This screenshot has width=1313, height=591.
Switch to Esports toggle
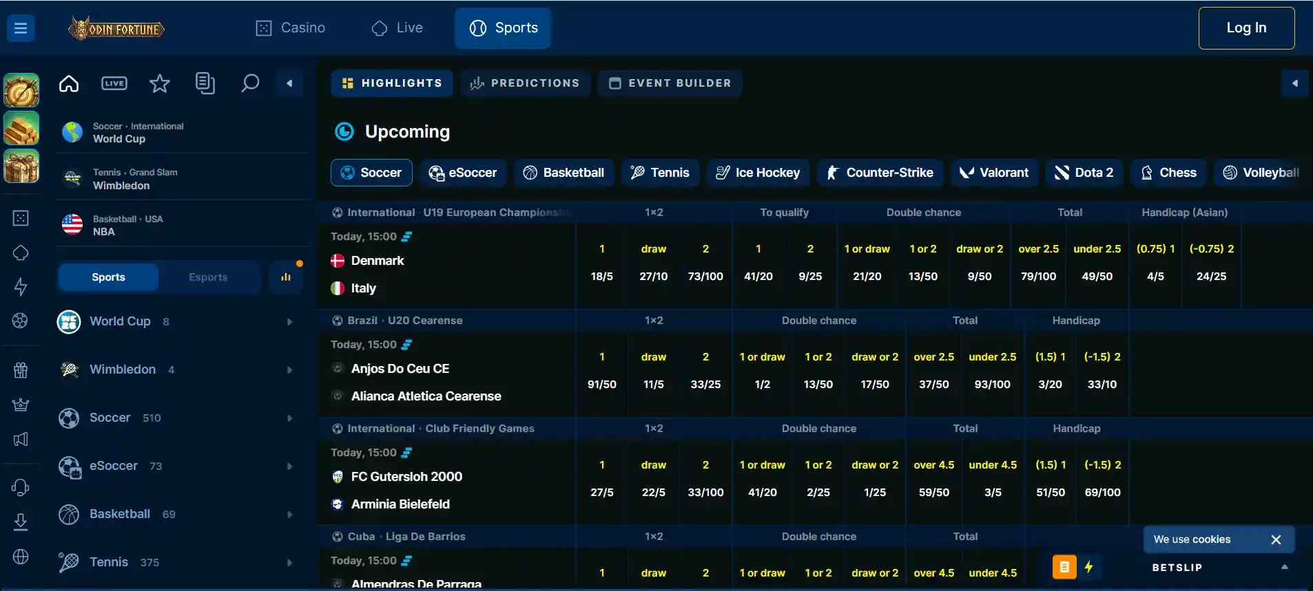(208, 277)
